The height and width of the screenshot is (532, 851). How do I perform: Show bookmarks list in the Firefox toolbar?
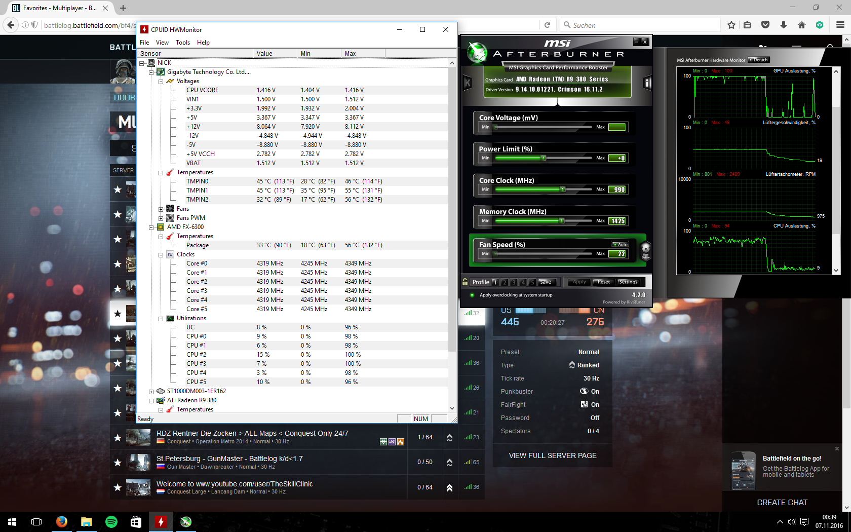point(747,25)
